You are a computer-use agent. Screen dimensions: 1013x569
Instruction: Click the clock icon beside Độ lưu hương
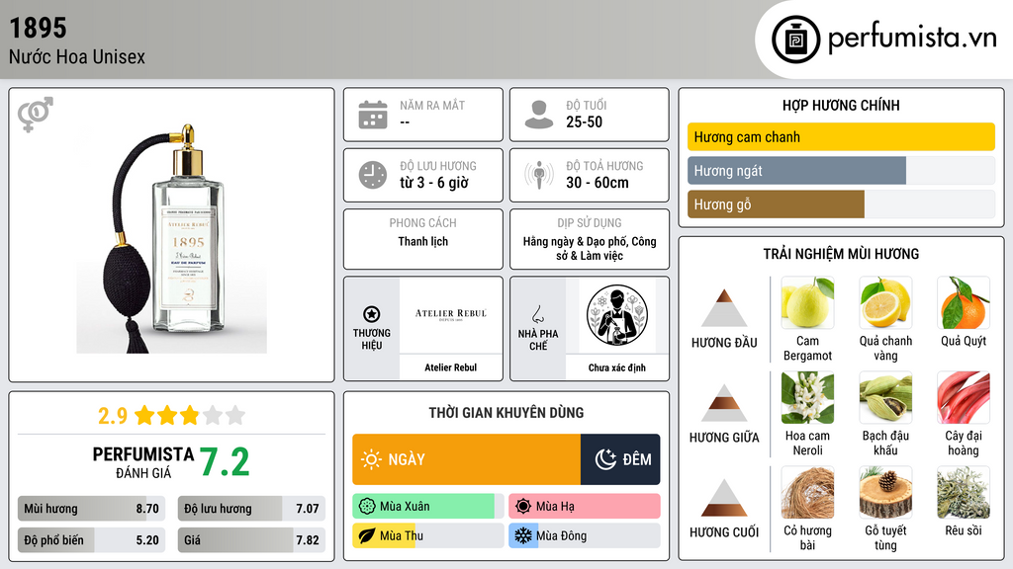point(373,176)
